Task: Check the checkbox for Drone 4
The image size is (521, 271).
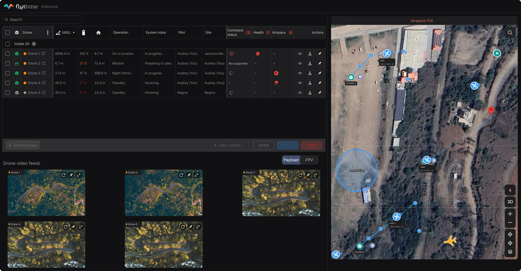Action: tap(8, 83)
